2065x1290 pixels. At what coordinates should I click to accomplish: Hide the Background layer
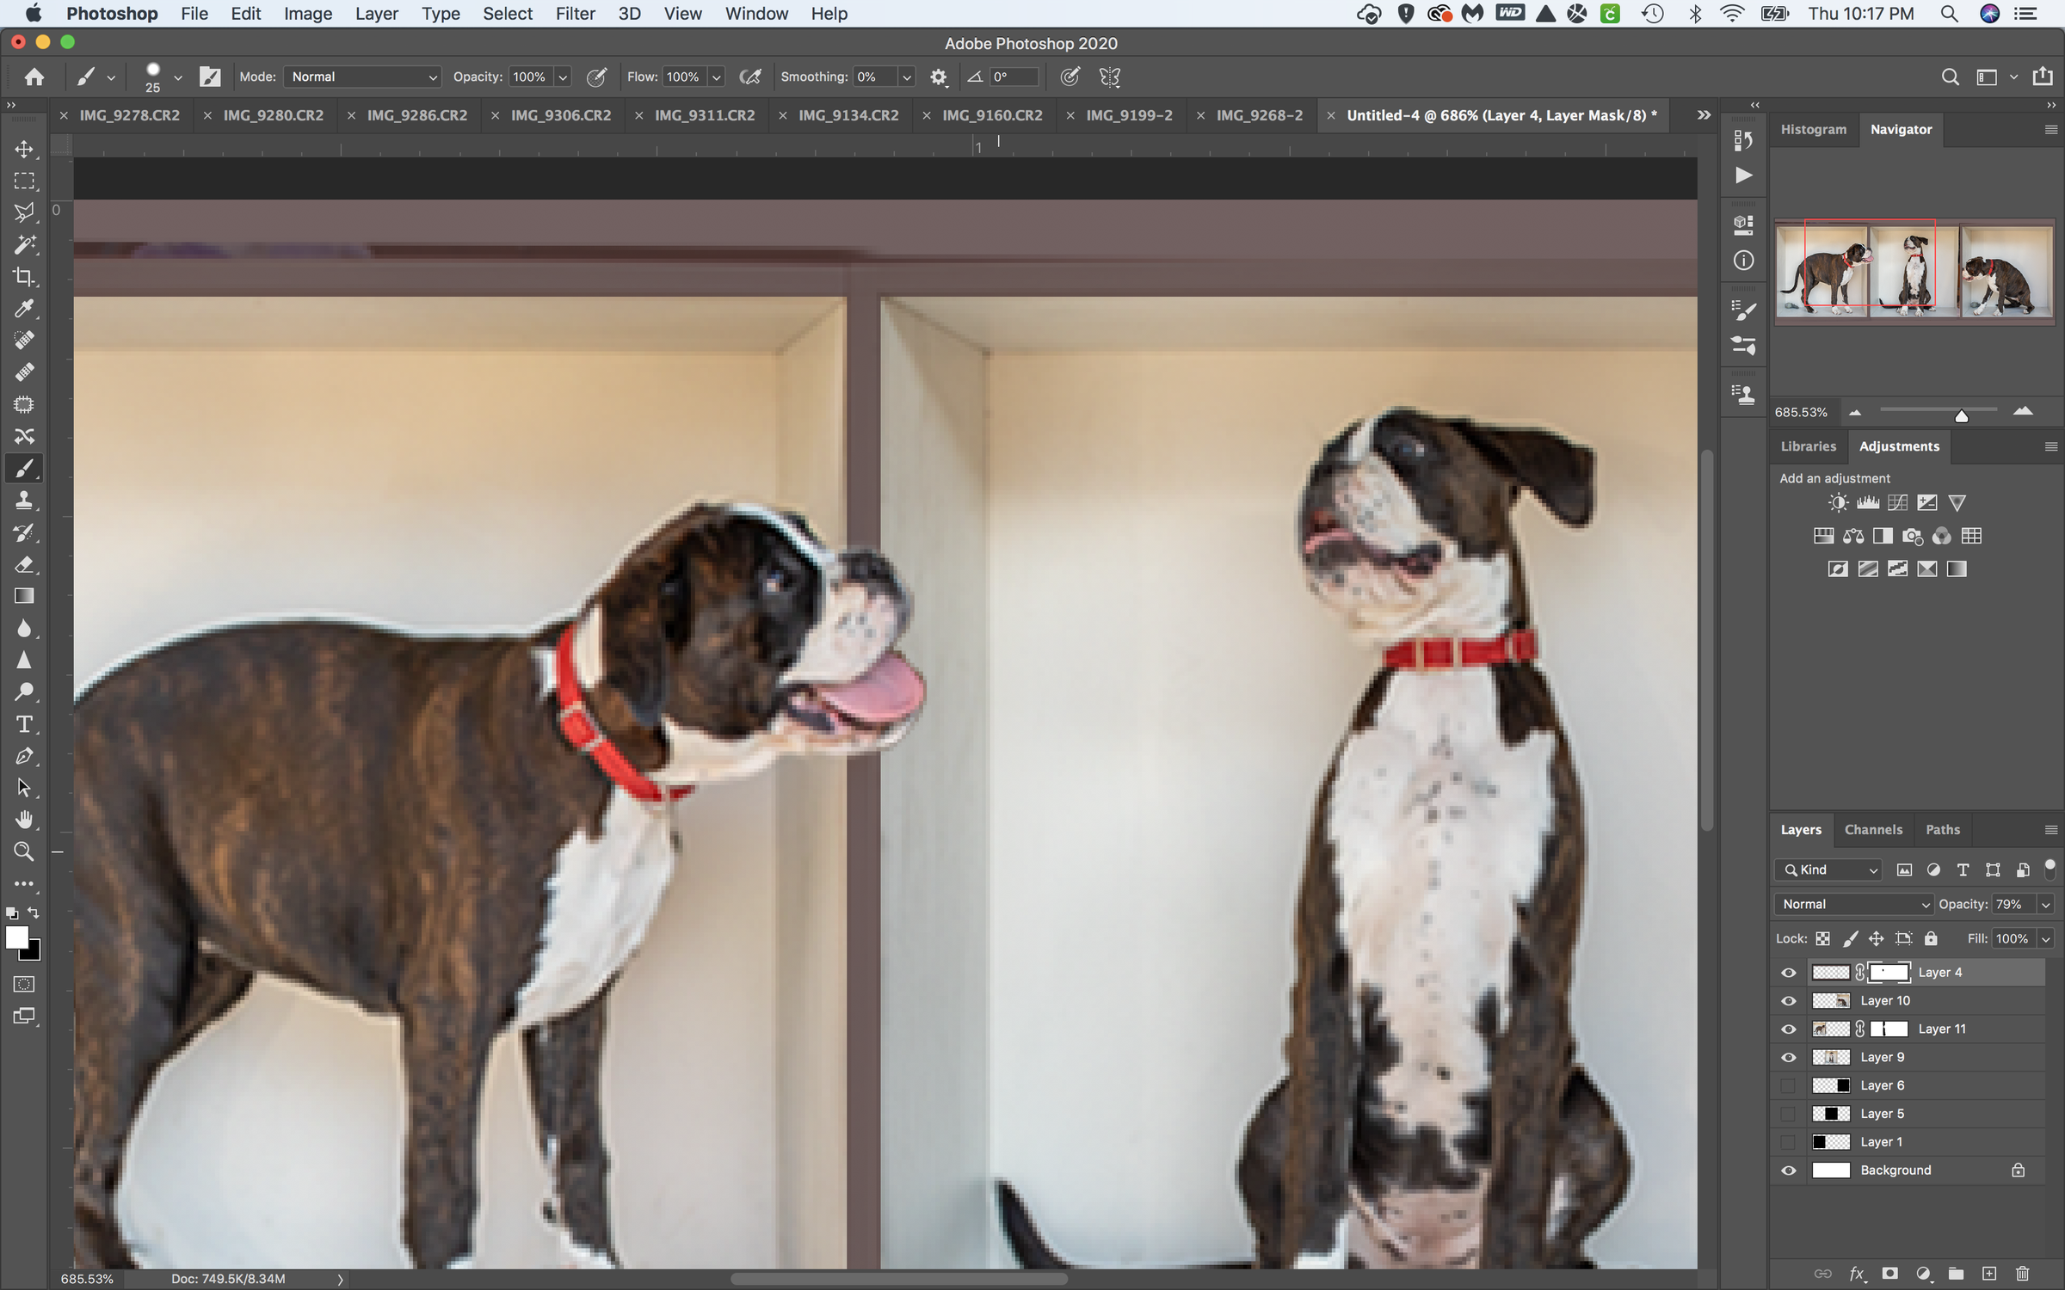pos(1789,1170)
